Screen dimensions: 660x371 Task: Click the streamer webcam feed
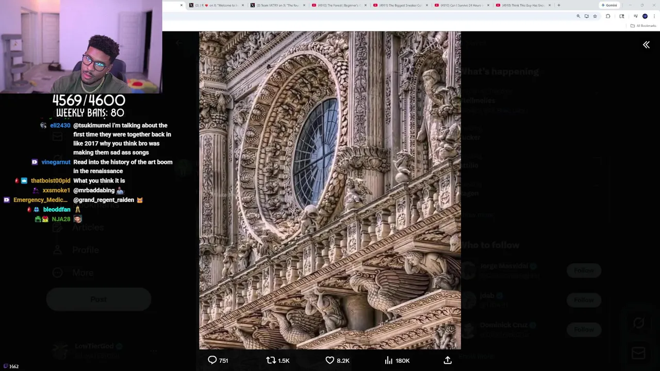tap(81, 46)
